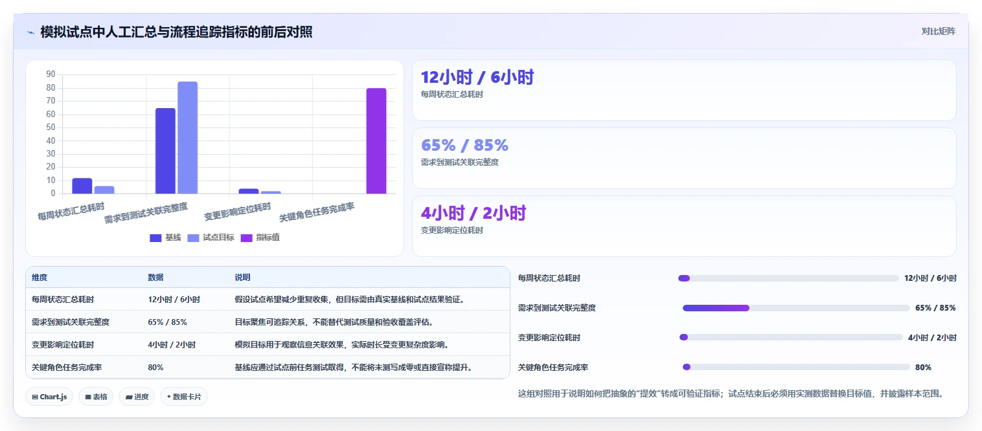Image resolution: width=982 pixels, height=431 pixels.
Task: Select table cell 每周状态汇总耗时
Action: point(63,300)
